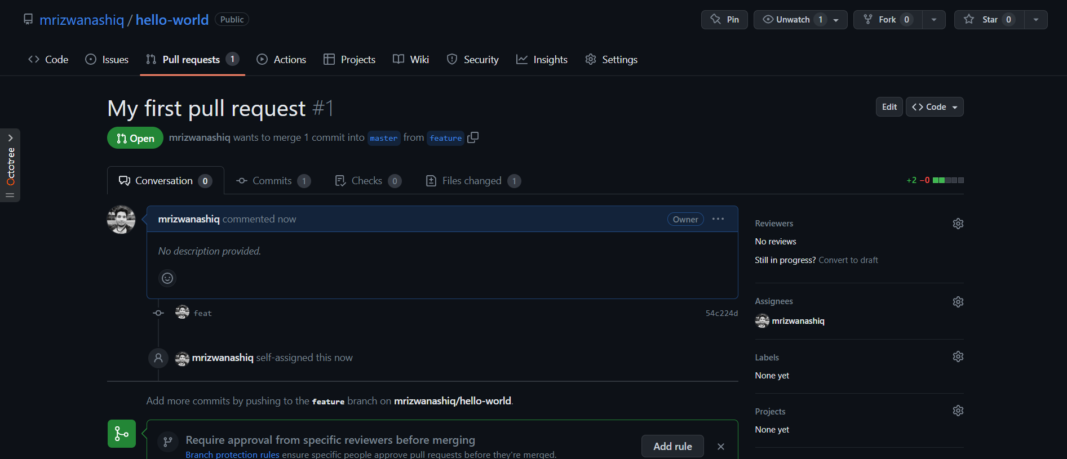Open commit hash 54c224d

721,313
